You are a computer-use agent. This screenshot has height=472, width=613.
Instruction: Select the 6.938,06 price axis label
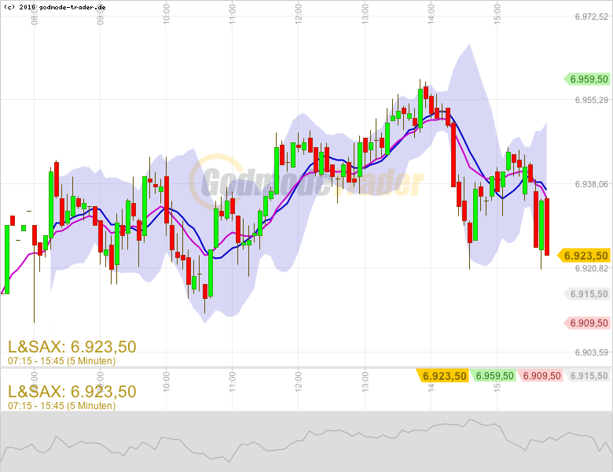[592, 184]
